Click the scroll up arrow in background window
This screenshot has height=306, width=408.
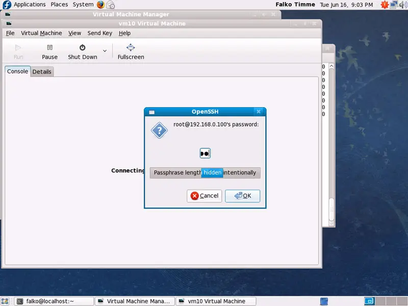pos(331,66)
